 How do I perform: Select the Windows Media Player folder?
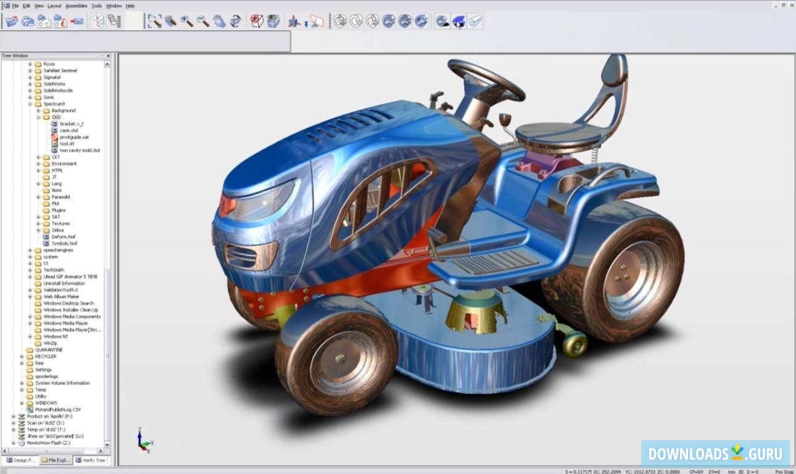pyautogui.click(x=65, y=323)
